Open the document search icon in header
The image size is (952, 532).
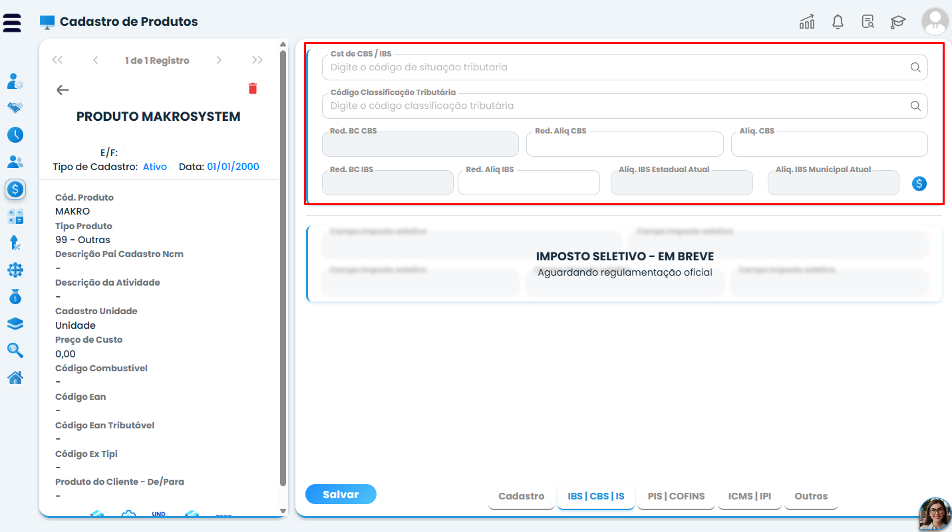[x=868, y=22]
